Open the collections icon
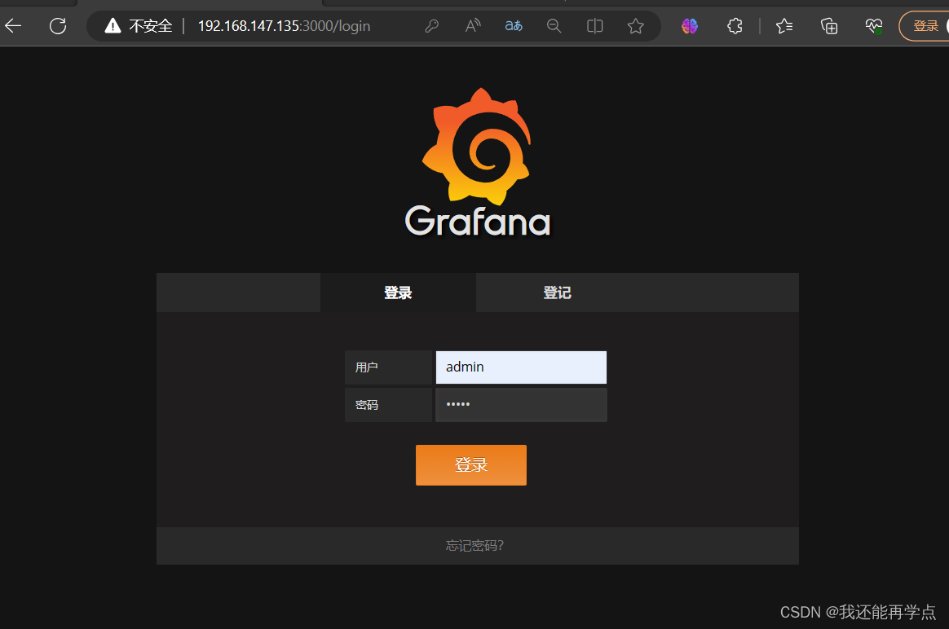This screenshot has height=629, width=949. point(829,26)
